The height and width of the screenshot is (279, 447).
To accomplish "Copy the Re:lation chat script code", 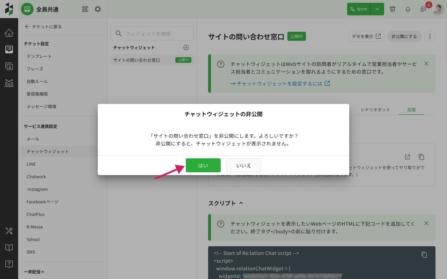I will [x=424, y=255].
